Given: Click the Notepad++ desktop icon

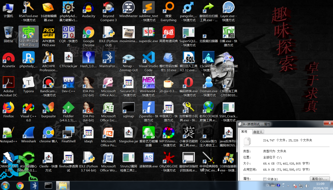Looking at the screenshot, I should 9,135.
